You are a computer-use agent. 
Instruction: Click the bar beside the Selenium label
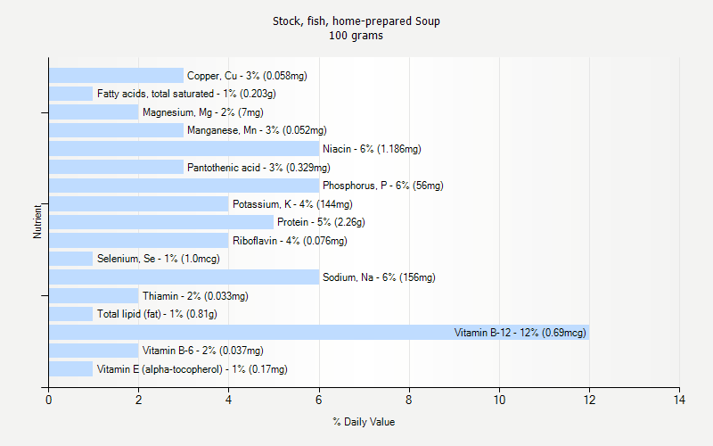(71, 259)
